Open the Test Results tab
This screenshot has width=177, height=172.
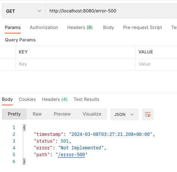[86, 99]
